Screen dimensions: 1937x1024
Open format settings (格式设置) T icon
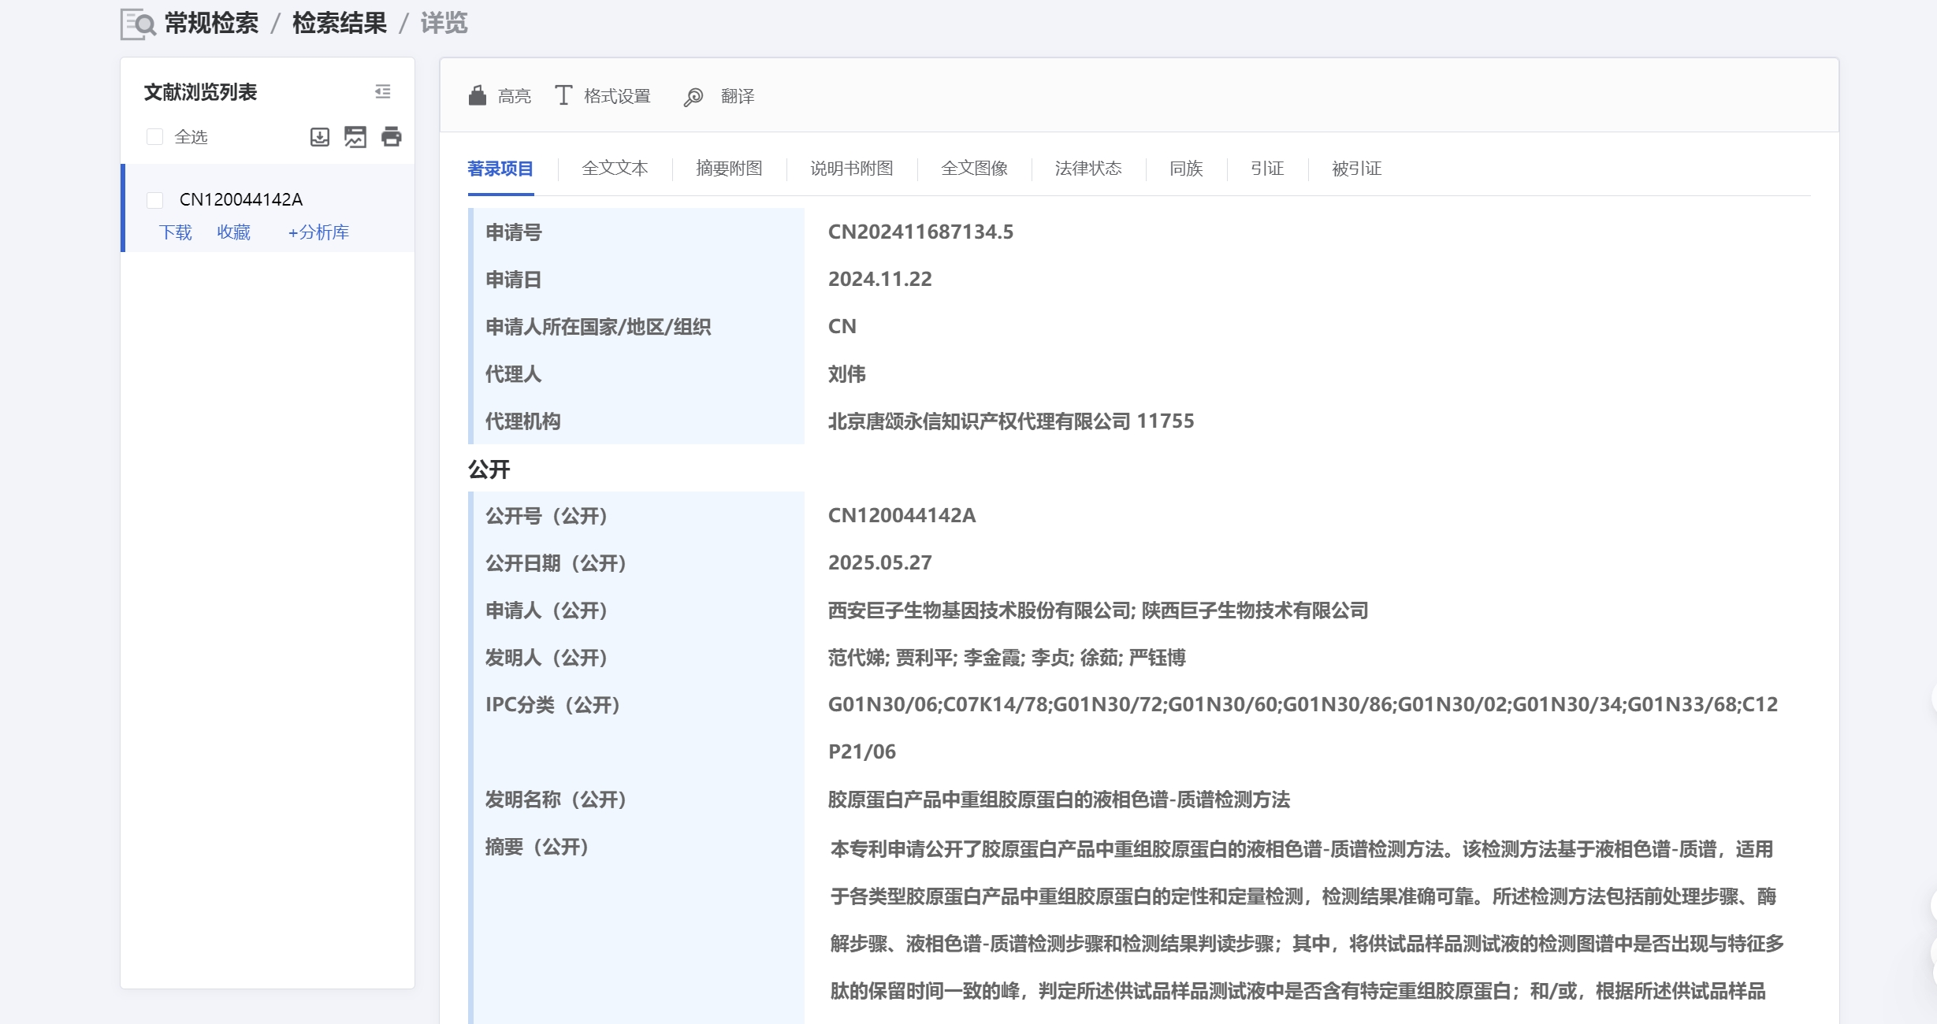click(x=563, y=96)
